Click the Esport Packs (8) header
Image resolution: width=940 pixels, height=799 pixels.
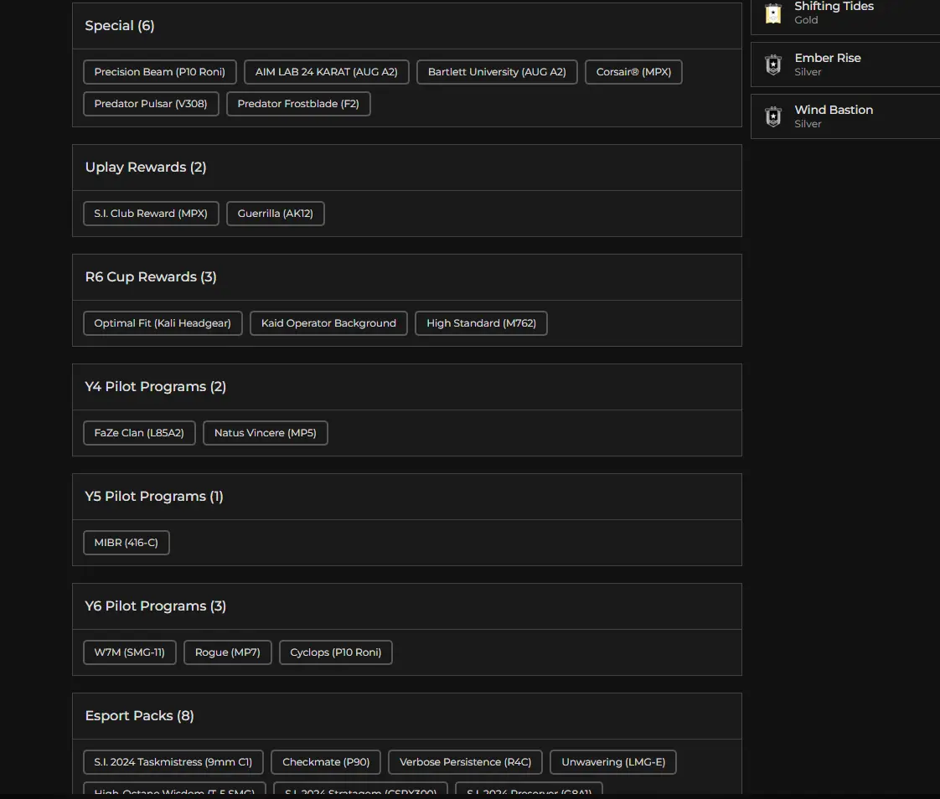(407, 716)
